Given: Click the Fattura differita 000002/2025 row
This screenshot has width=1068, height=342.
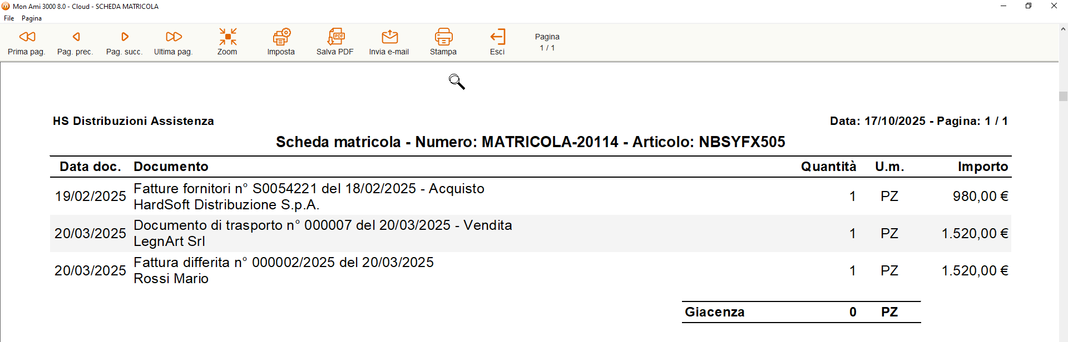Looking at the screenshot, I should (531, 270).
